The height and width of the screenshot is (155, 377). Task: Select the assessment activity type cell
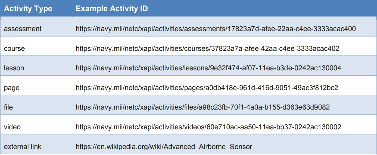pyautogui.click(x=23, y=29)
